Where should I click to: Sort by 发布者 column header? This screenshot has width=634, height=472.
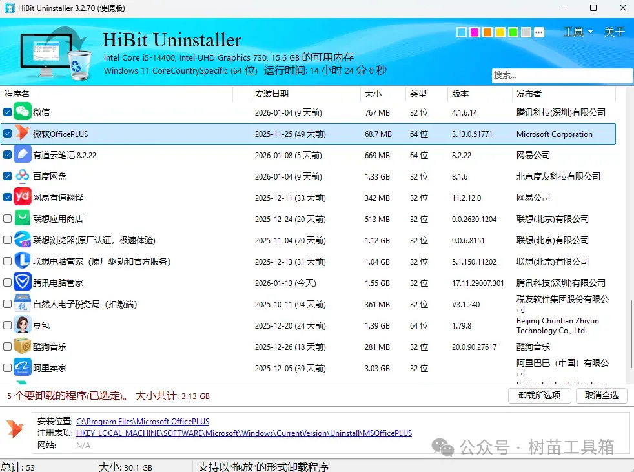click(x=564, y=94)
